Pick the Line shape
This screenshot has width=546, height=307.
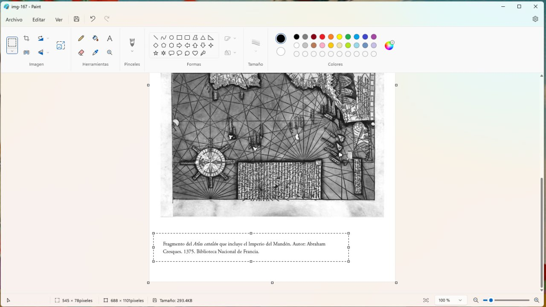pyautogui.click(x=156, y=38)
